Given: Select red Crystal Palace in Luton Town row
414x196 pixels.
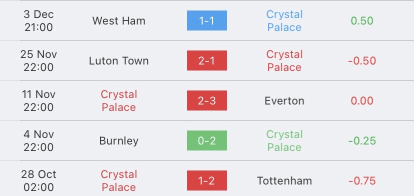Looking at the screenshot, I should 284,61.
